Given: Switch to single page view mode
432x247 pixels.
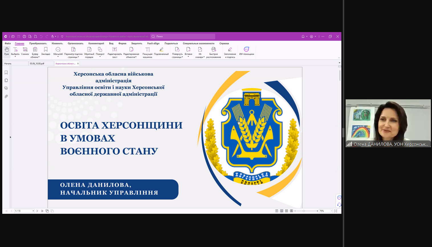Looking at the screenshot, I should tap(277, 211).
